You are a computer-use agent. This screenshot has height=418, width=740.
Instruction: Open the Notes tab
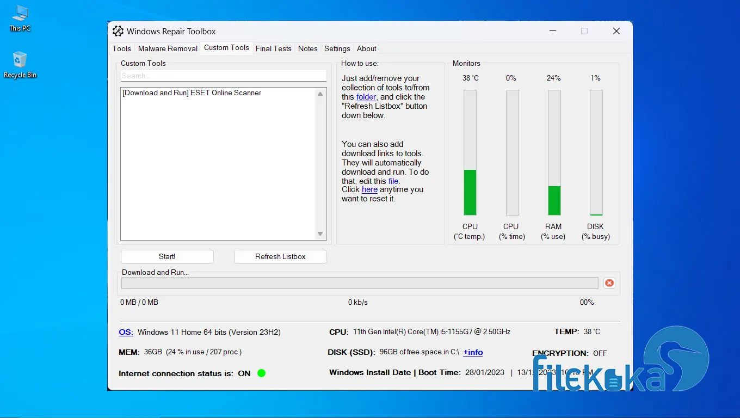(308, 48)
